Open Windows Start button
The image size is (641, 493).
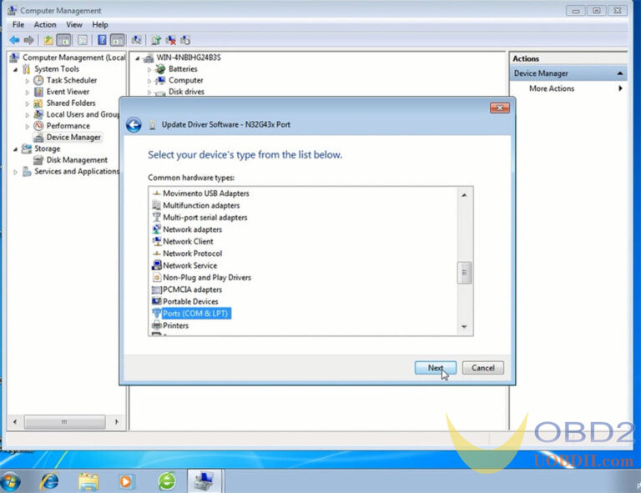click(11, 481)
